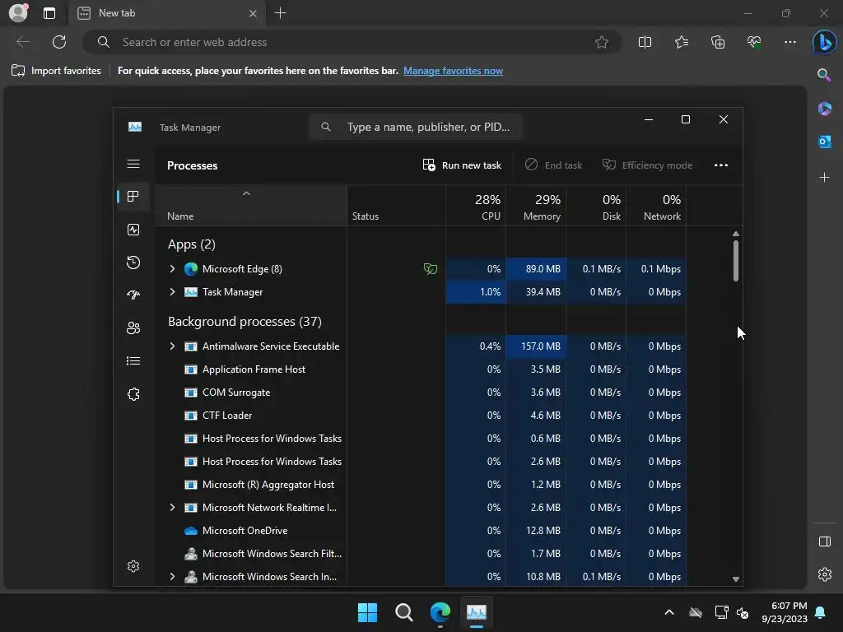Open Edge Browser essentials heart icon

754,42
